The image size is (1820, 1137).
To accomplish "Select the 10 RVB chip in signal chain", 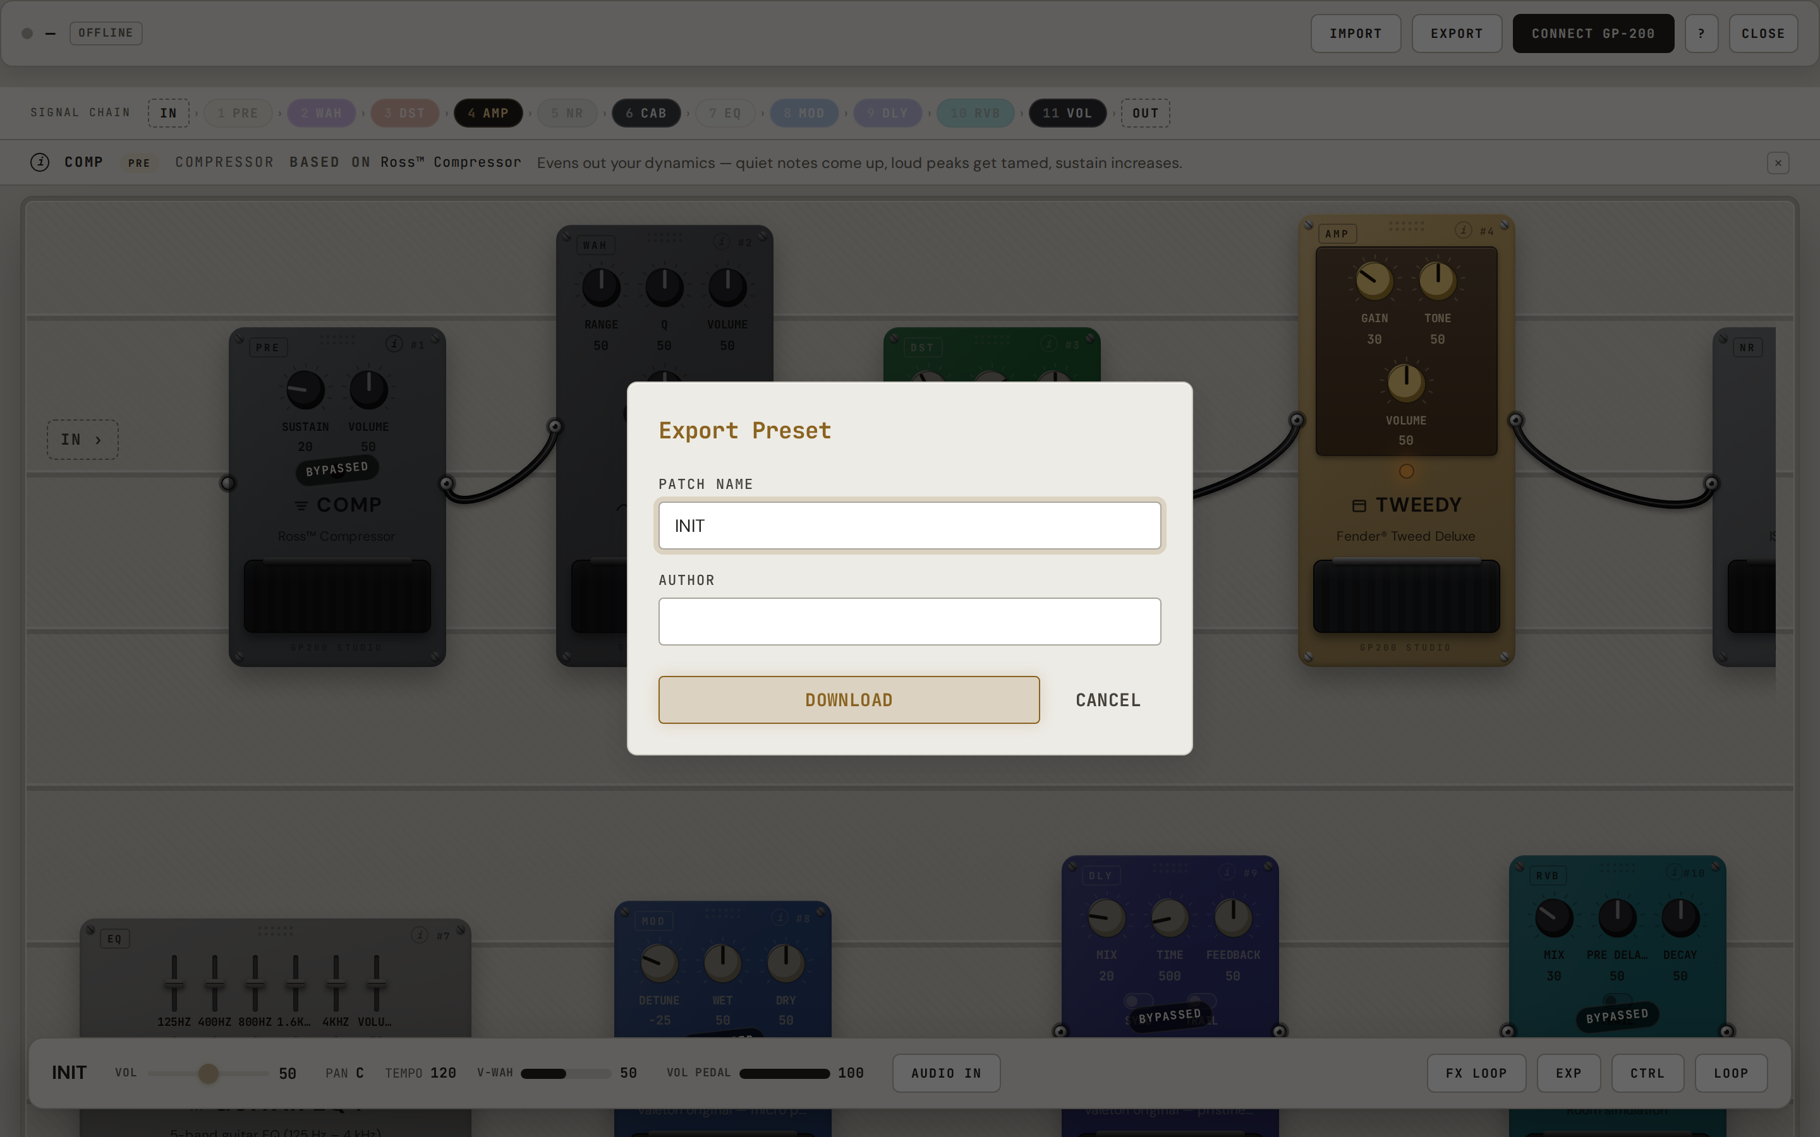I will point(974,113).
